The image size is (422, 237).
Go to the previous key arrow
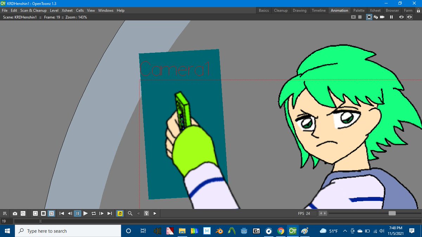click(138, 213)
